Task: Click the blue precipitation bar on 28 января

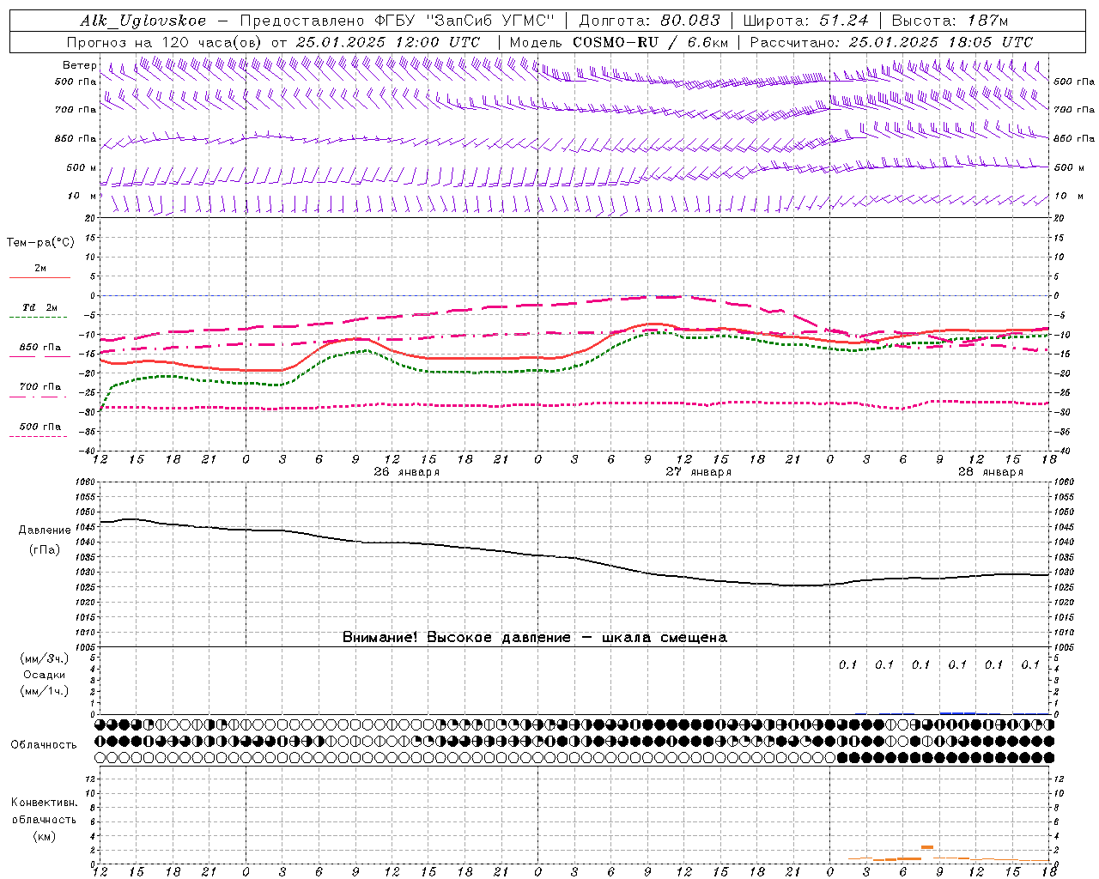Action: click(x=957, y=712)
